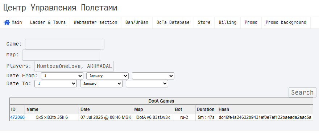Viewport: 319px width, 134px height.
Task: Open the Webmaster section menu
Action: [95, 22]
